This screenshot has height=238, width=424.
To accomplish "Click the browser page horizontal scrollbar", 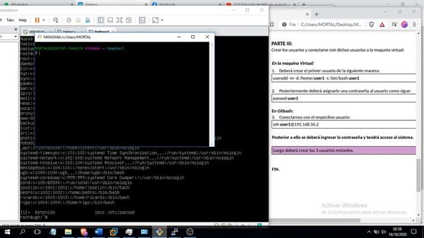I will point(315,220).
